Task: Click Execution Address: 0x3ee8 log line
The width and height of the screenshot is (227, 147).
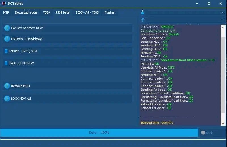Action: (x=159, y=34)
